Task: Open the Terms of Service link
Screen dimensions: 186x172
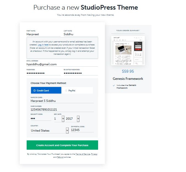Action: pyautogui.click(x=83, y=154)
